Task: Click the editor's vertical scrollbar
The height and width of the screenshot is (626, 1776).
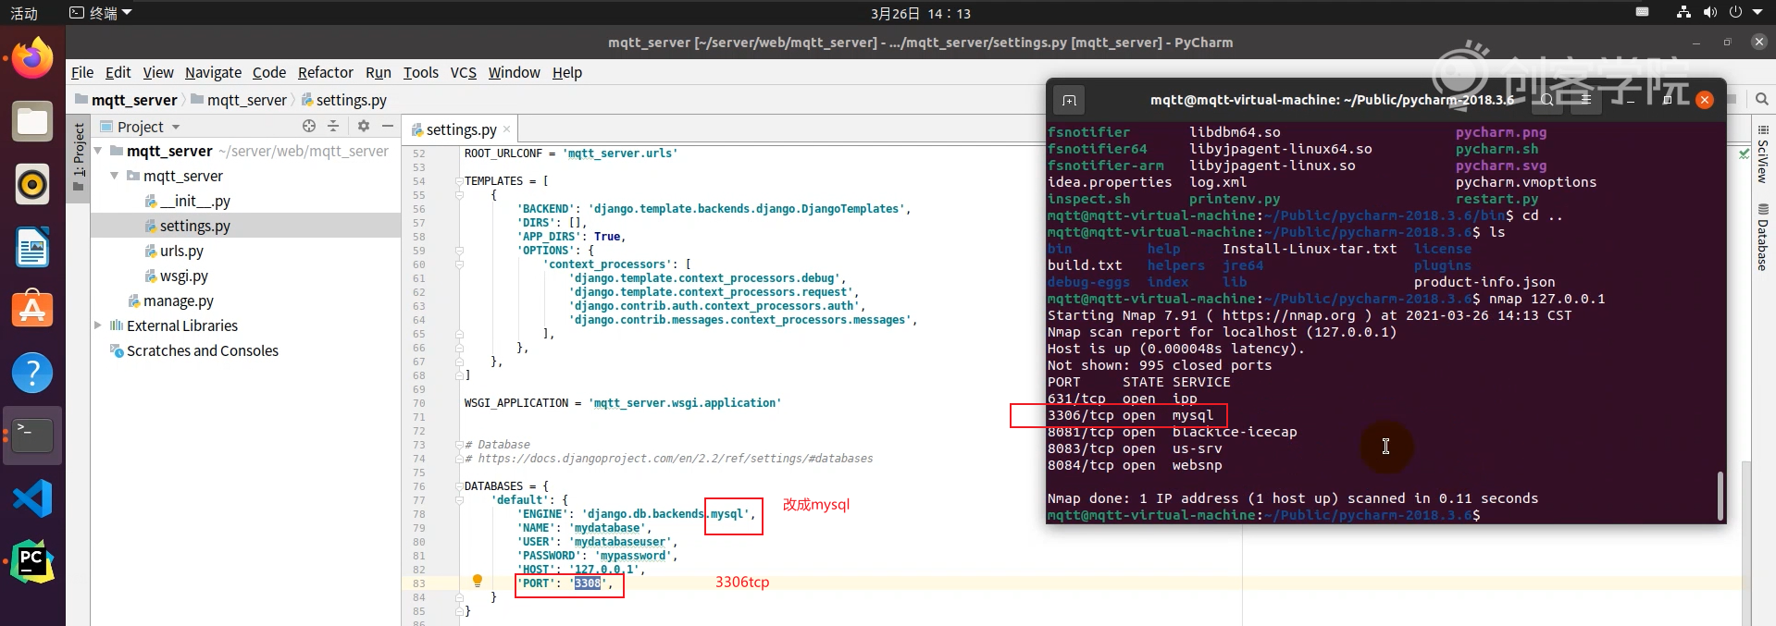Action: point(1745,546)
